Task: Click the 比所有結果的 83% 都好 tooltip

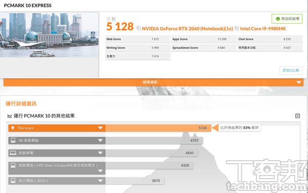Action: pyautogui.click(x=239, y=128)
